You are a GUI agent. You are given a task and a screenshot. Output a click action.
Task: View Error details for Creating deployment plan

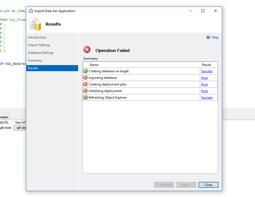tap(205, 84)
